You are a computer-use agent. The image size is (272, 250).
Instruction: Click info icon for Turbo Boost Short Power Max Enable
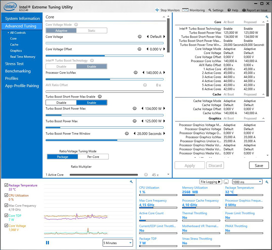pyautogui.click(x=100, y=97)
